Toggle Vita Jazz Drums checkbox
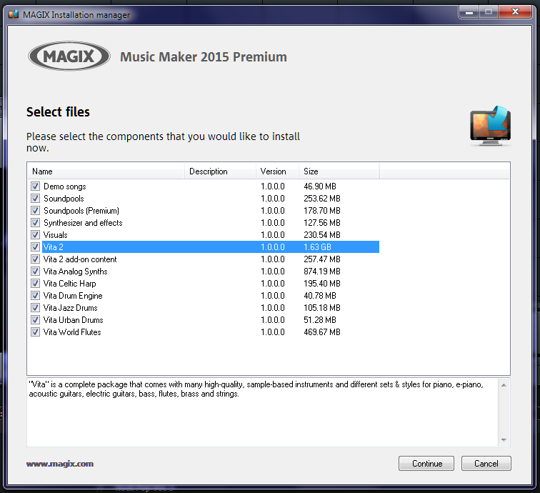The height and width of the screenshot is (493, 540). pos(35,308)
